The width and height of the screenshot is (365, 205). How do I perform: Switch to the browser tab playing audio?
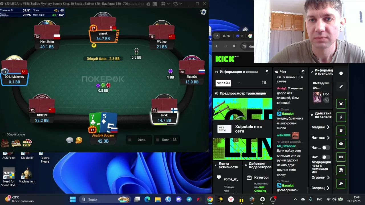point(226,36)
